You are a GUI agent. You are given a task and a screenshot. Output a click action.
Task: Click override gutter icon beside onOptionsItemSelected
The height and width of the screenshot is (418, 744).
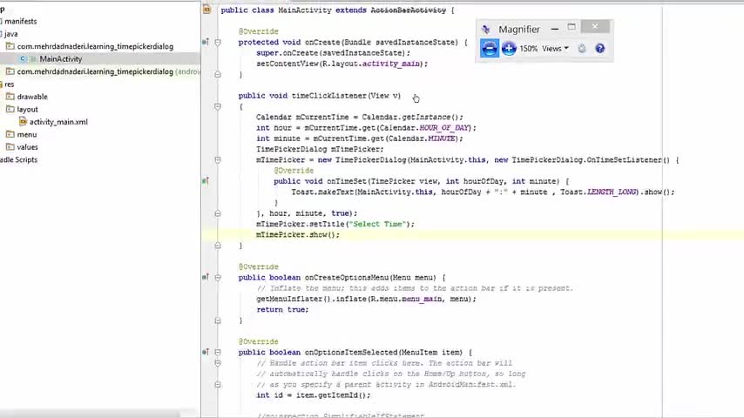click(x=206, y=352)
